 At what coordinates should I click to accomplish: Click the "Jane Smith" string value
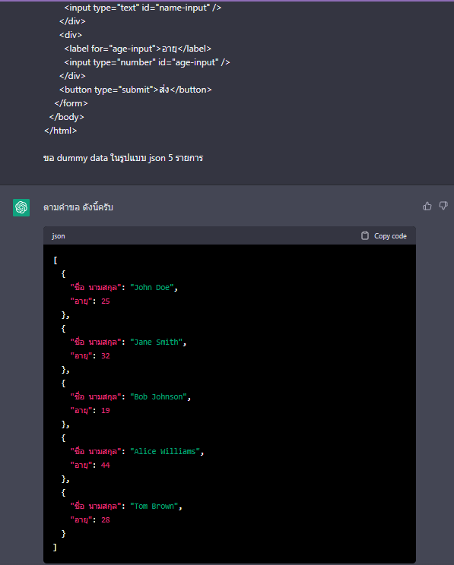(x=156, y=342)
